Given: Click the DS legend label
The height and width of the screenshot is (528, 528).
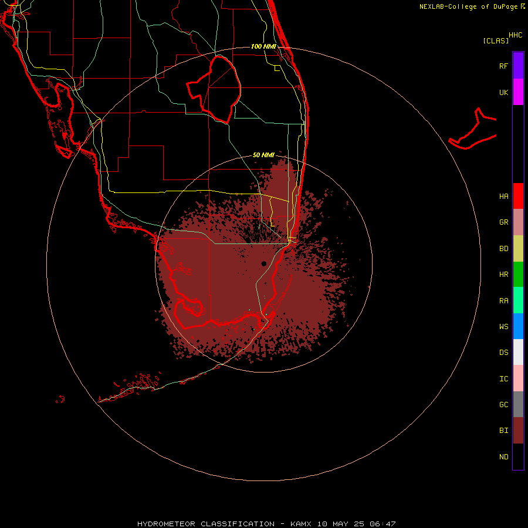Looking at the screenshot, I should [503, 352].
